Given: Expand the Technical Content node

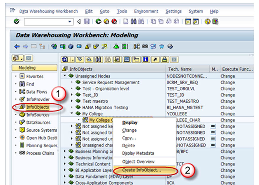Looking at the screenshot, I should point(65,164).
